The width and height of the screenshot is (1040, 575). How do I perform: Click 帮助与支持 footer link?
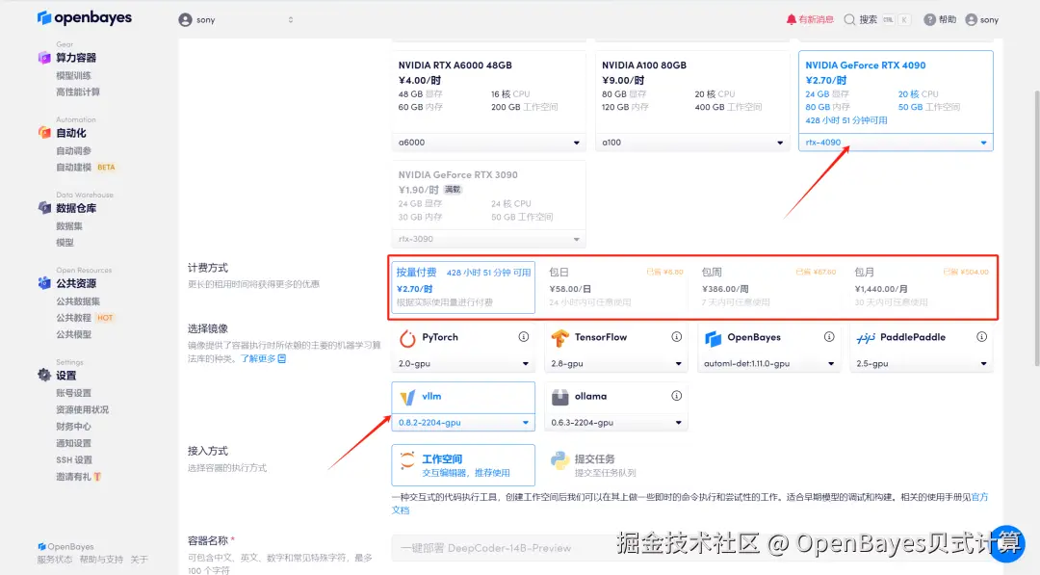click(101, 560)
